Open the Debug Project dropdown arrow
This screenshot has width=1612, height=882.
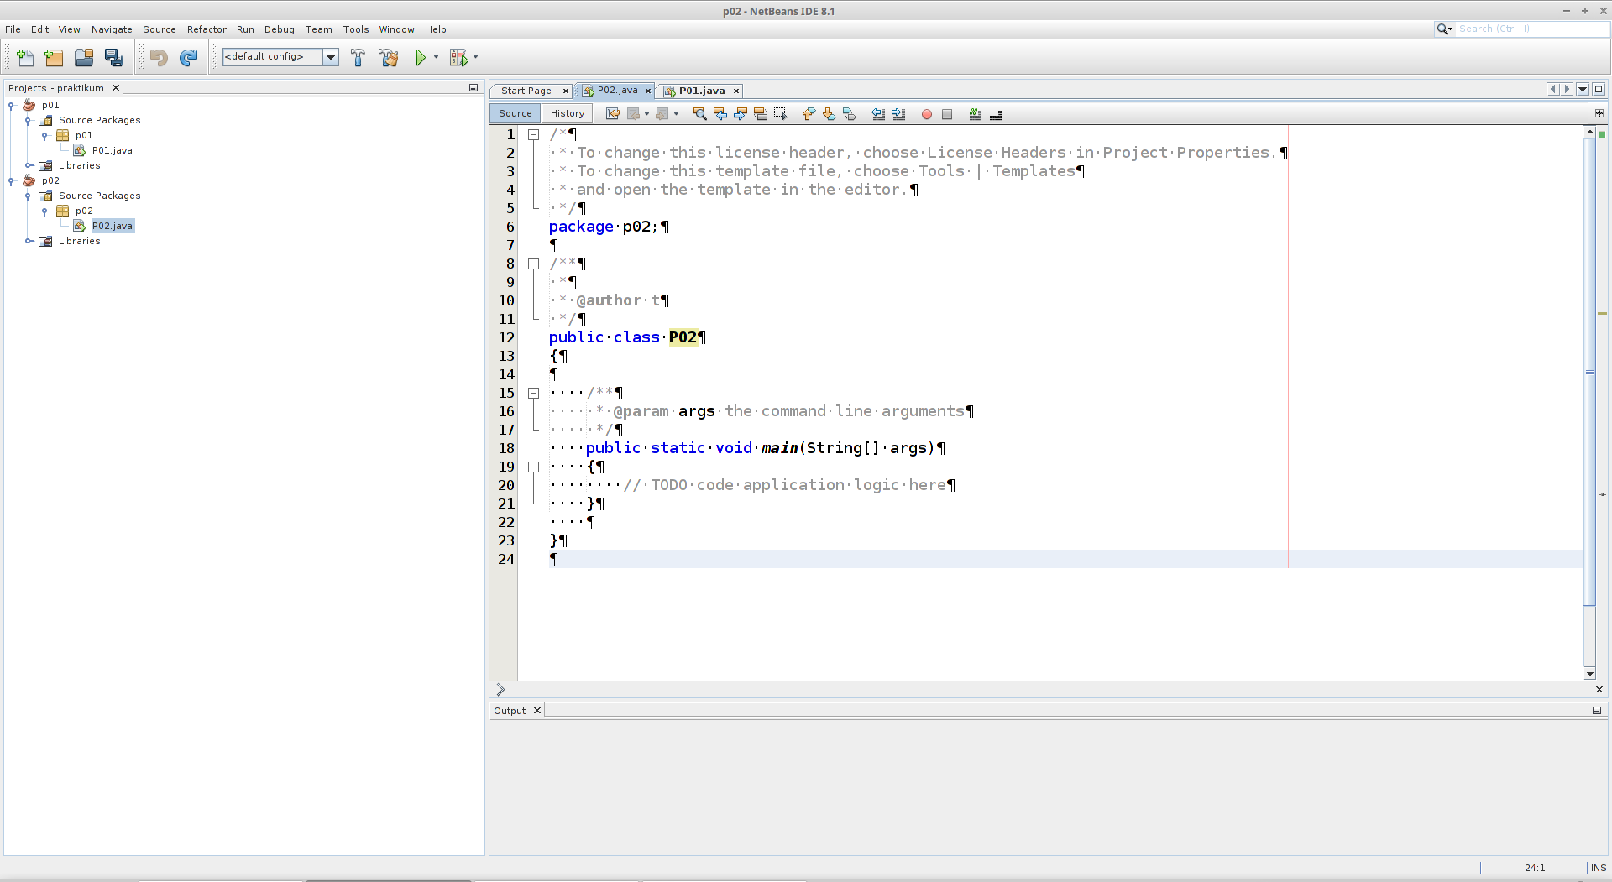pos(475,57)
